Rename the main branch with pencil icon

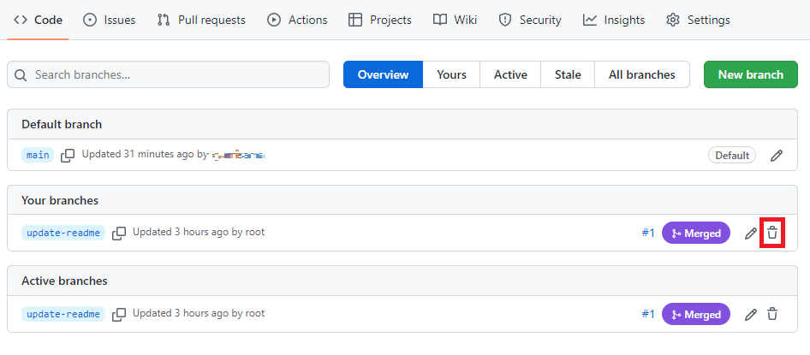[777, 155]
